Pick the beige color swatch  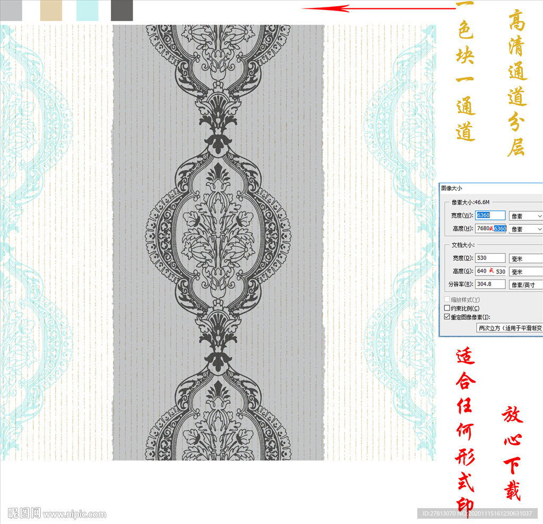(x=51, y=11)
